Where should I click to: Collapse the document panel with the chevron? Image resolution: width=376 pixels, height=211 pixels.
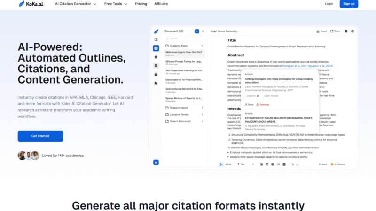point(203,31)
